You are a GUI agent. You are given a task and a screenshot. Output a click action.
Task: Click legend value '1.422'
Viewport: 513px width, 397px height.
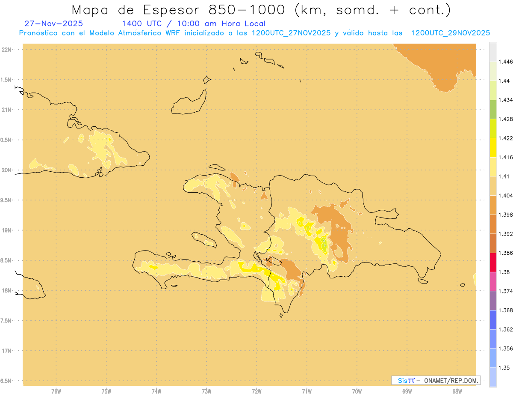tap(506, 138)
